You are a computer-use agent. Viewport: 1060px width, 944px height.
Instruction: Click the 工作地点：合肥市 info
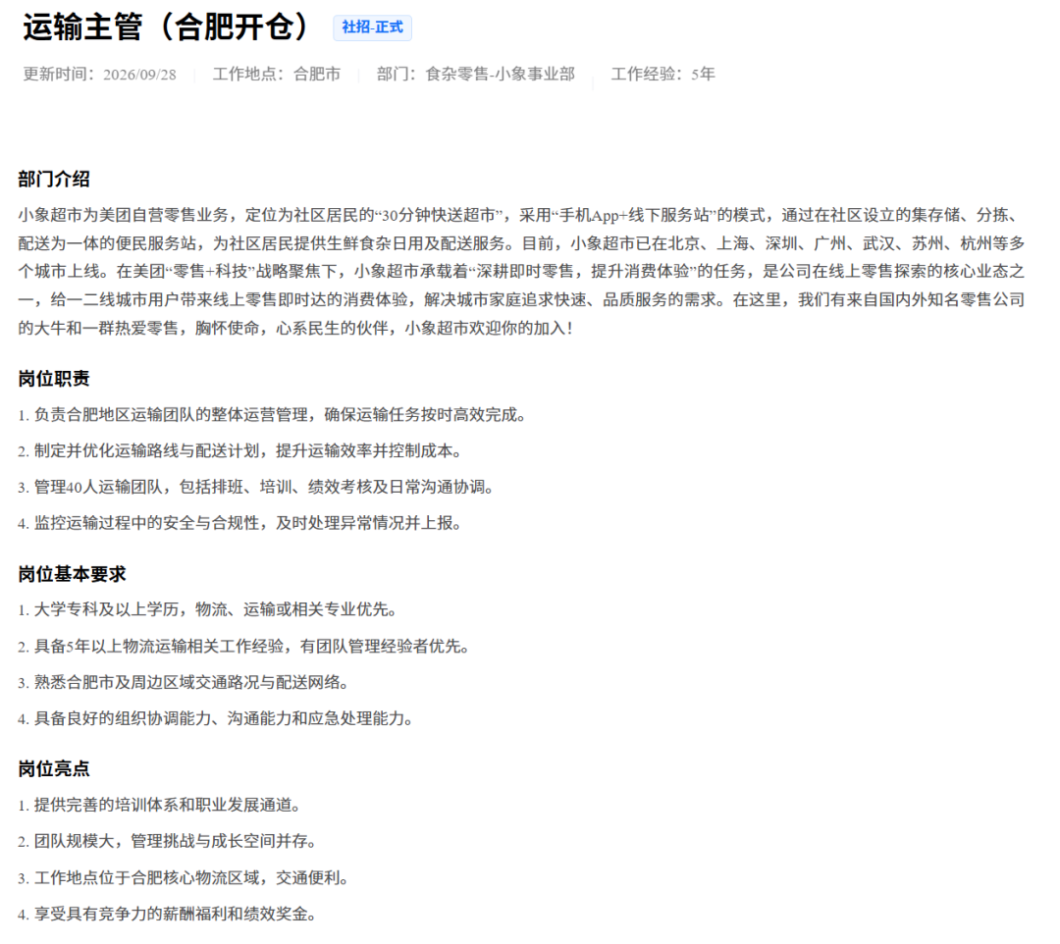pos(277,75)
